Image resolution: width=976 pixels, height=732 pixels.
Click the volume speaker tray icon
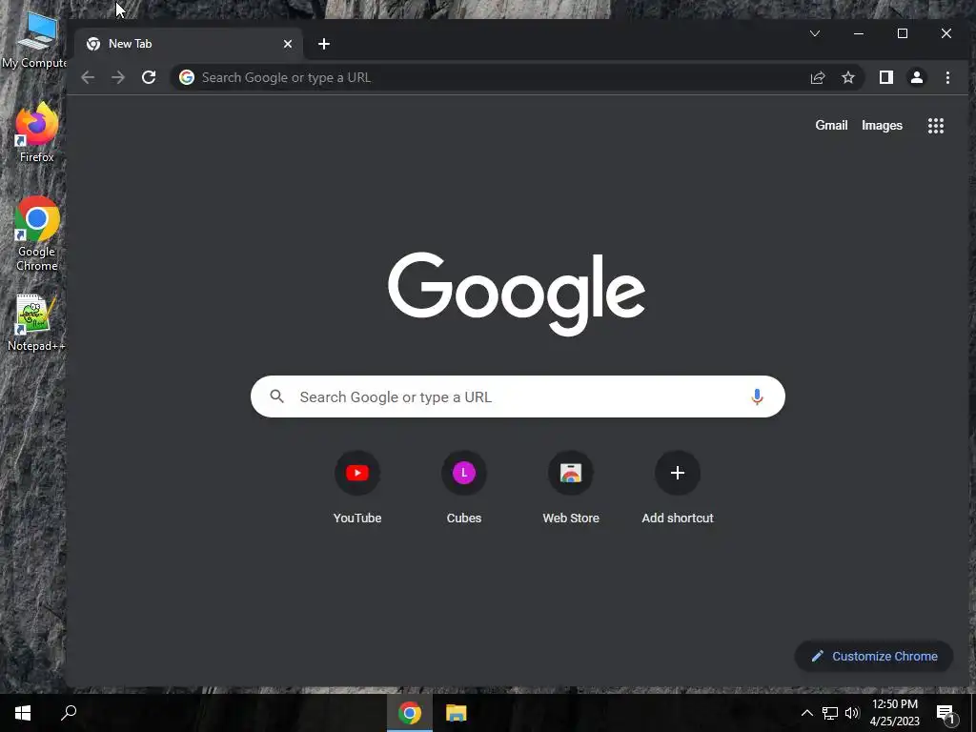click(x=852, y=713)
